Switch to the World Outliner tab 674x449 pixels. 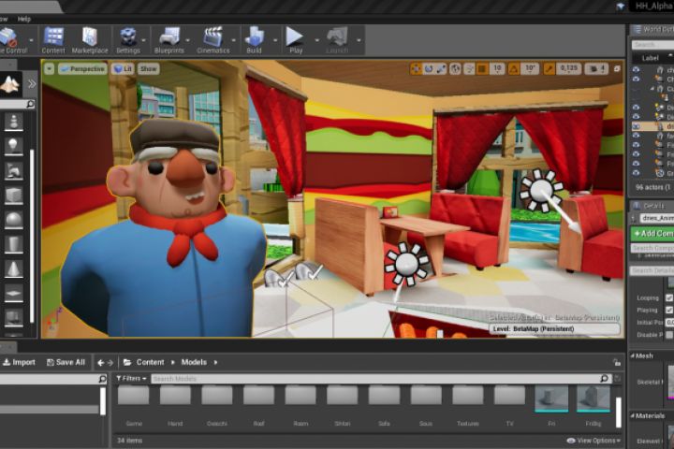(x=652, y=29)
